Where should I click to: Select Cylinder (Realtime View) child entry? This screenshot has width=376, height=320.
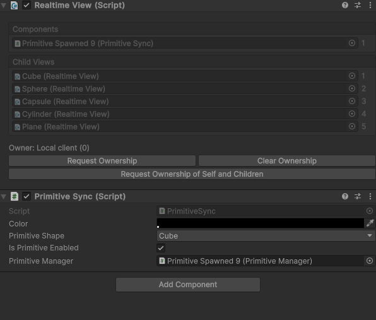(x=185, y=114)
